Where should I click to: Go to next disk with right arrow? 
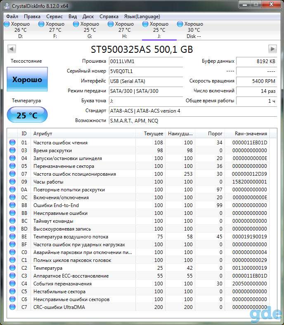pos(272,49)
